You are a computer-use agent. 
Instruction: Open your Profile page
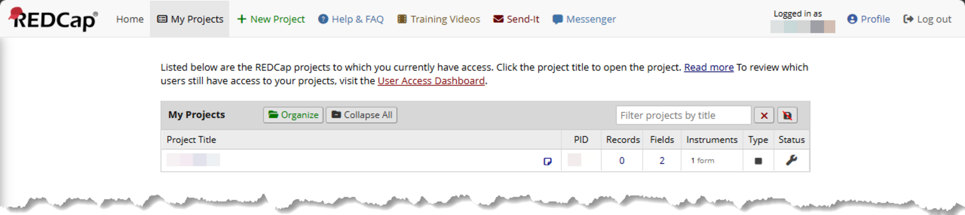coord(868,19)
